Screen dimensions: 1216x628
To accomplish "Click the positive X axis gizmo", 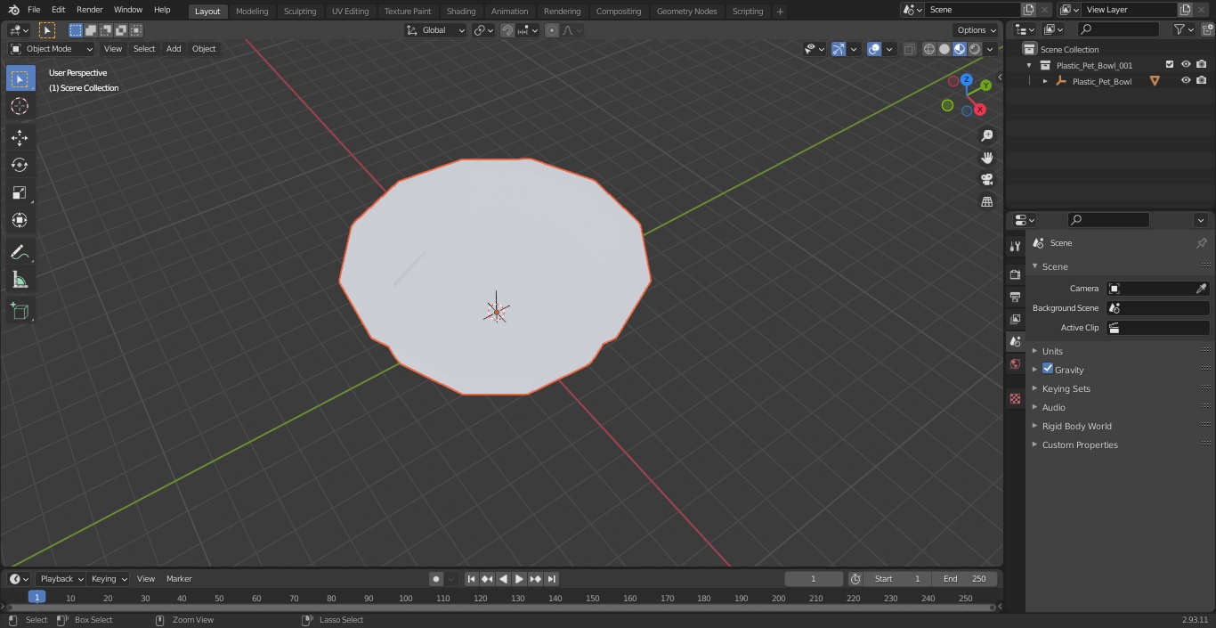I will click(x=979, y=110).
